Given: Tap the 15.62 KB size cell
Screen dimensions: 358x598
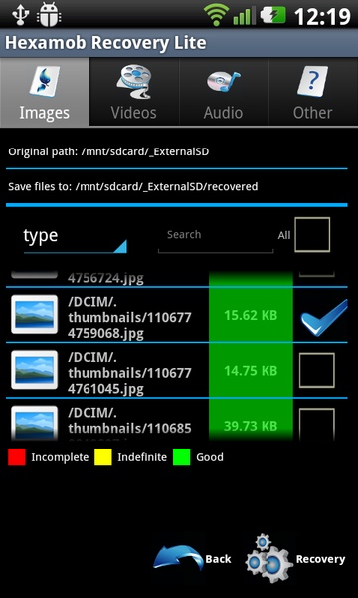Looking at the screenshot, I should (251, 315).
